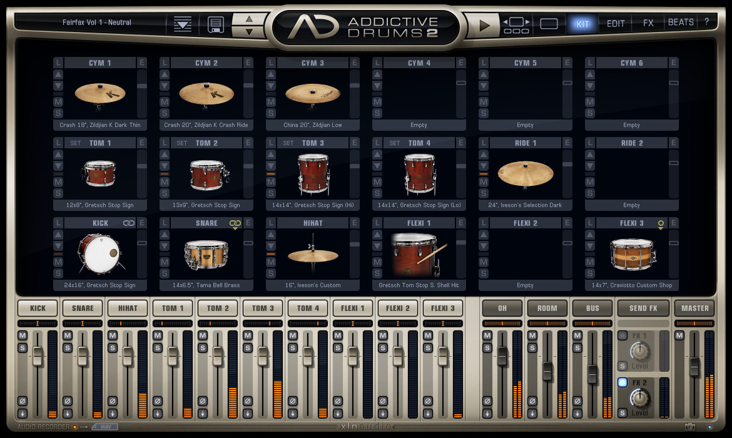Click the E edit button on CYM 1 slot
732x438 pixels.
point(142,63)
